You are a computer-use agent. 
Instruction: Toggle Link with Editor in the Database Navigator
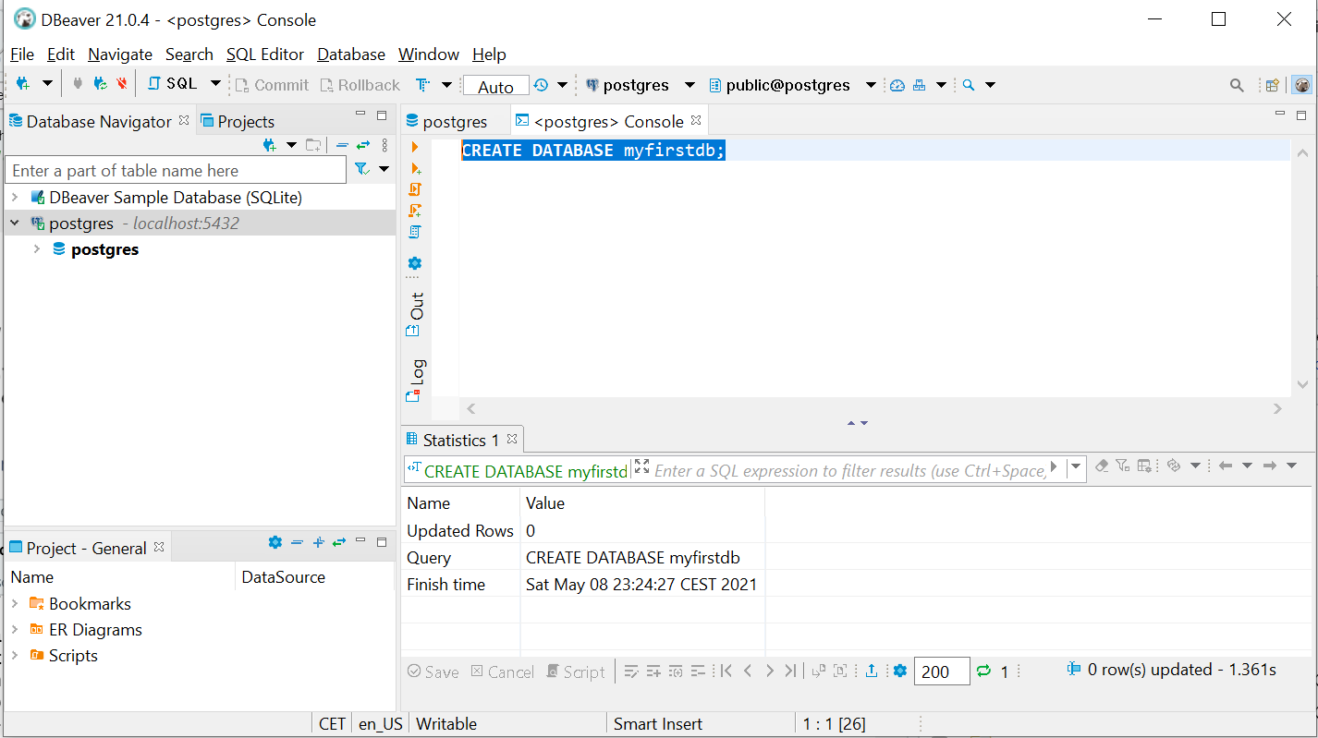363,145
